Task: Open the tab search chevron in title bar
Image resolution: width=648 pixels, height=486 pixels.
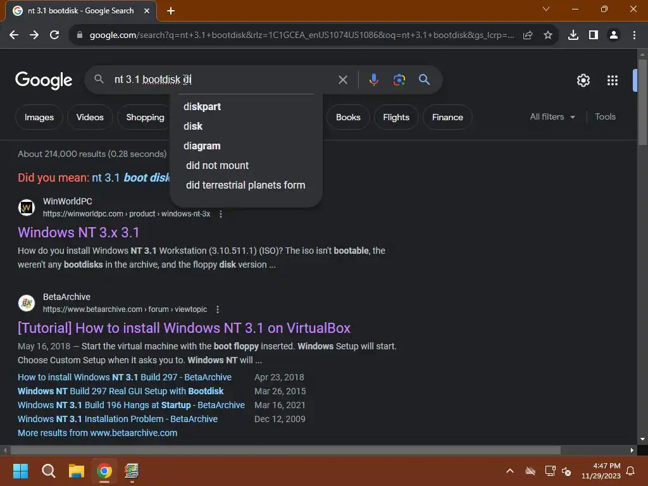Action: (x=546, y=9)
